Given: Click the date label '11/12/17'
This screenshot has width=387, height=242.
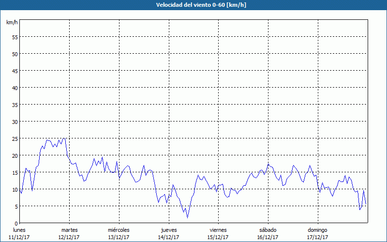Looking at the screenshot, I should 19,237.
